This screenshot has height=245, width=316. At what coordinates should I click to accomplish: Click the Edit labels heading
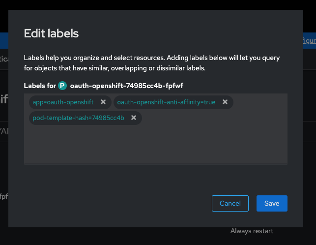[x=51, y=33]
